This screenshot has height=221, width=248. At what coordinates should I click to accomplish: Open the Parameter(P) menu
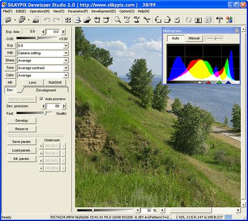click(x=78, y=11)
